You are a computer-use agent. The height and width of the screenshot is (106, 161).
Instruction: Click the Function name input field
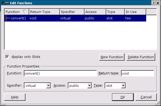(60, 73)
